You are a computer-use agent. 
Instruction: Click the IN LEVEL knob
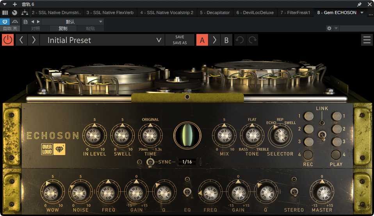tap(94, 135)
